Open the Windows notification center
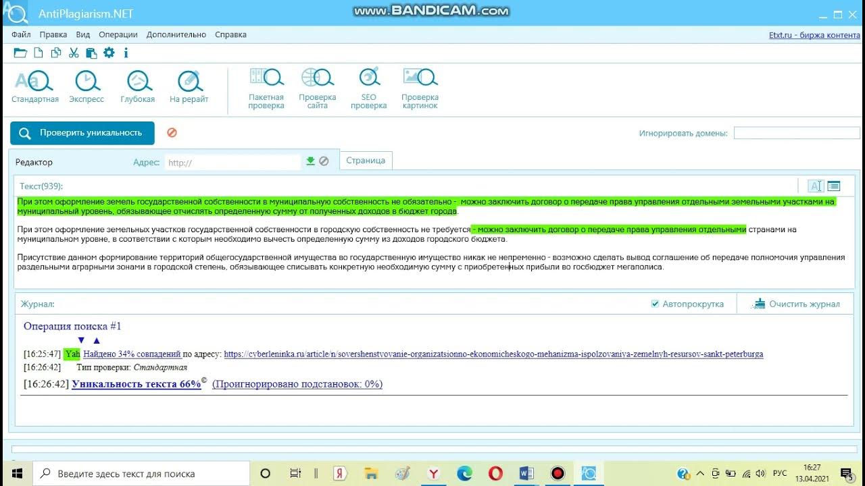The image size is (865, 486). coord(846,474)
